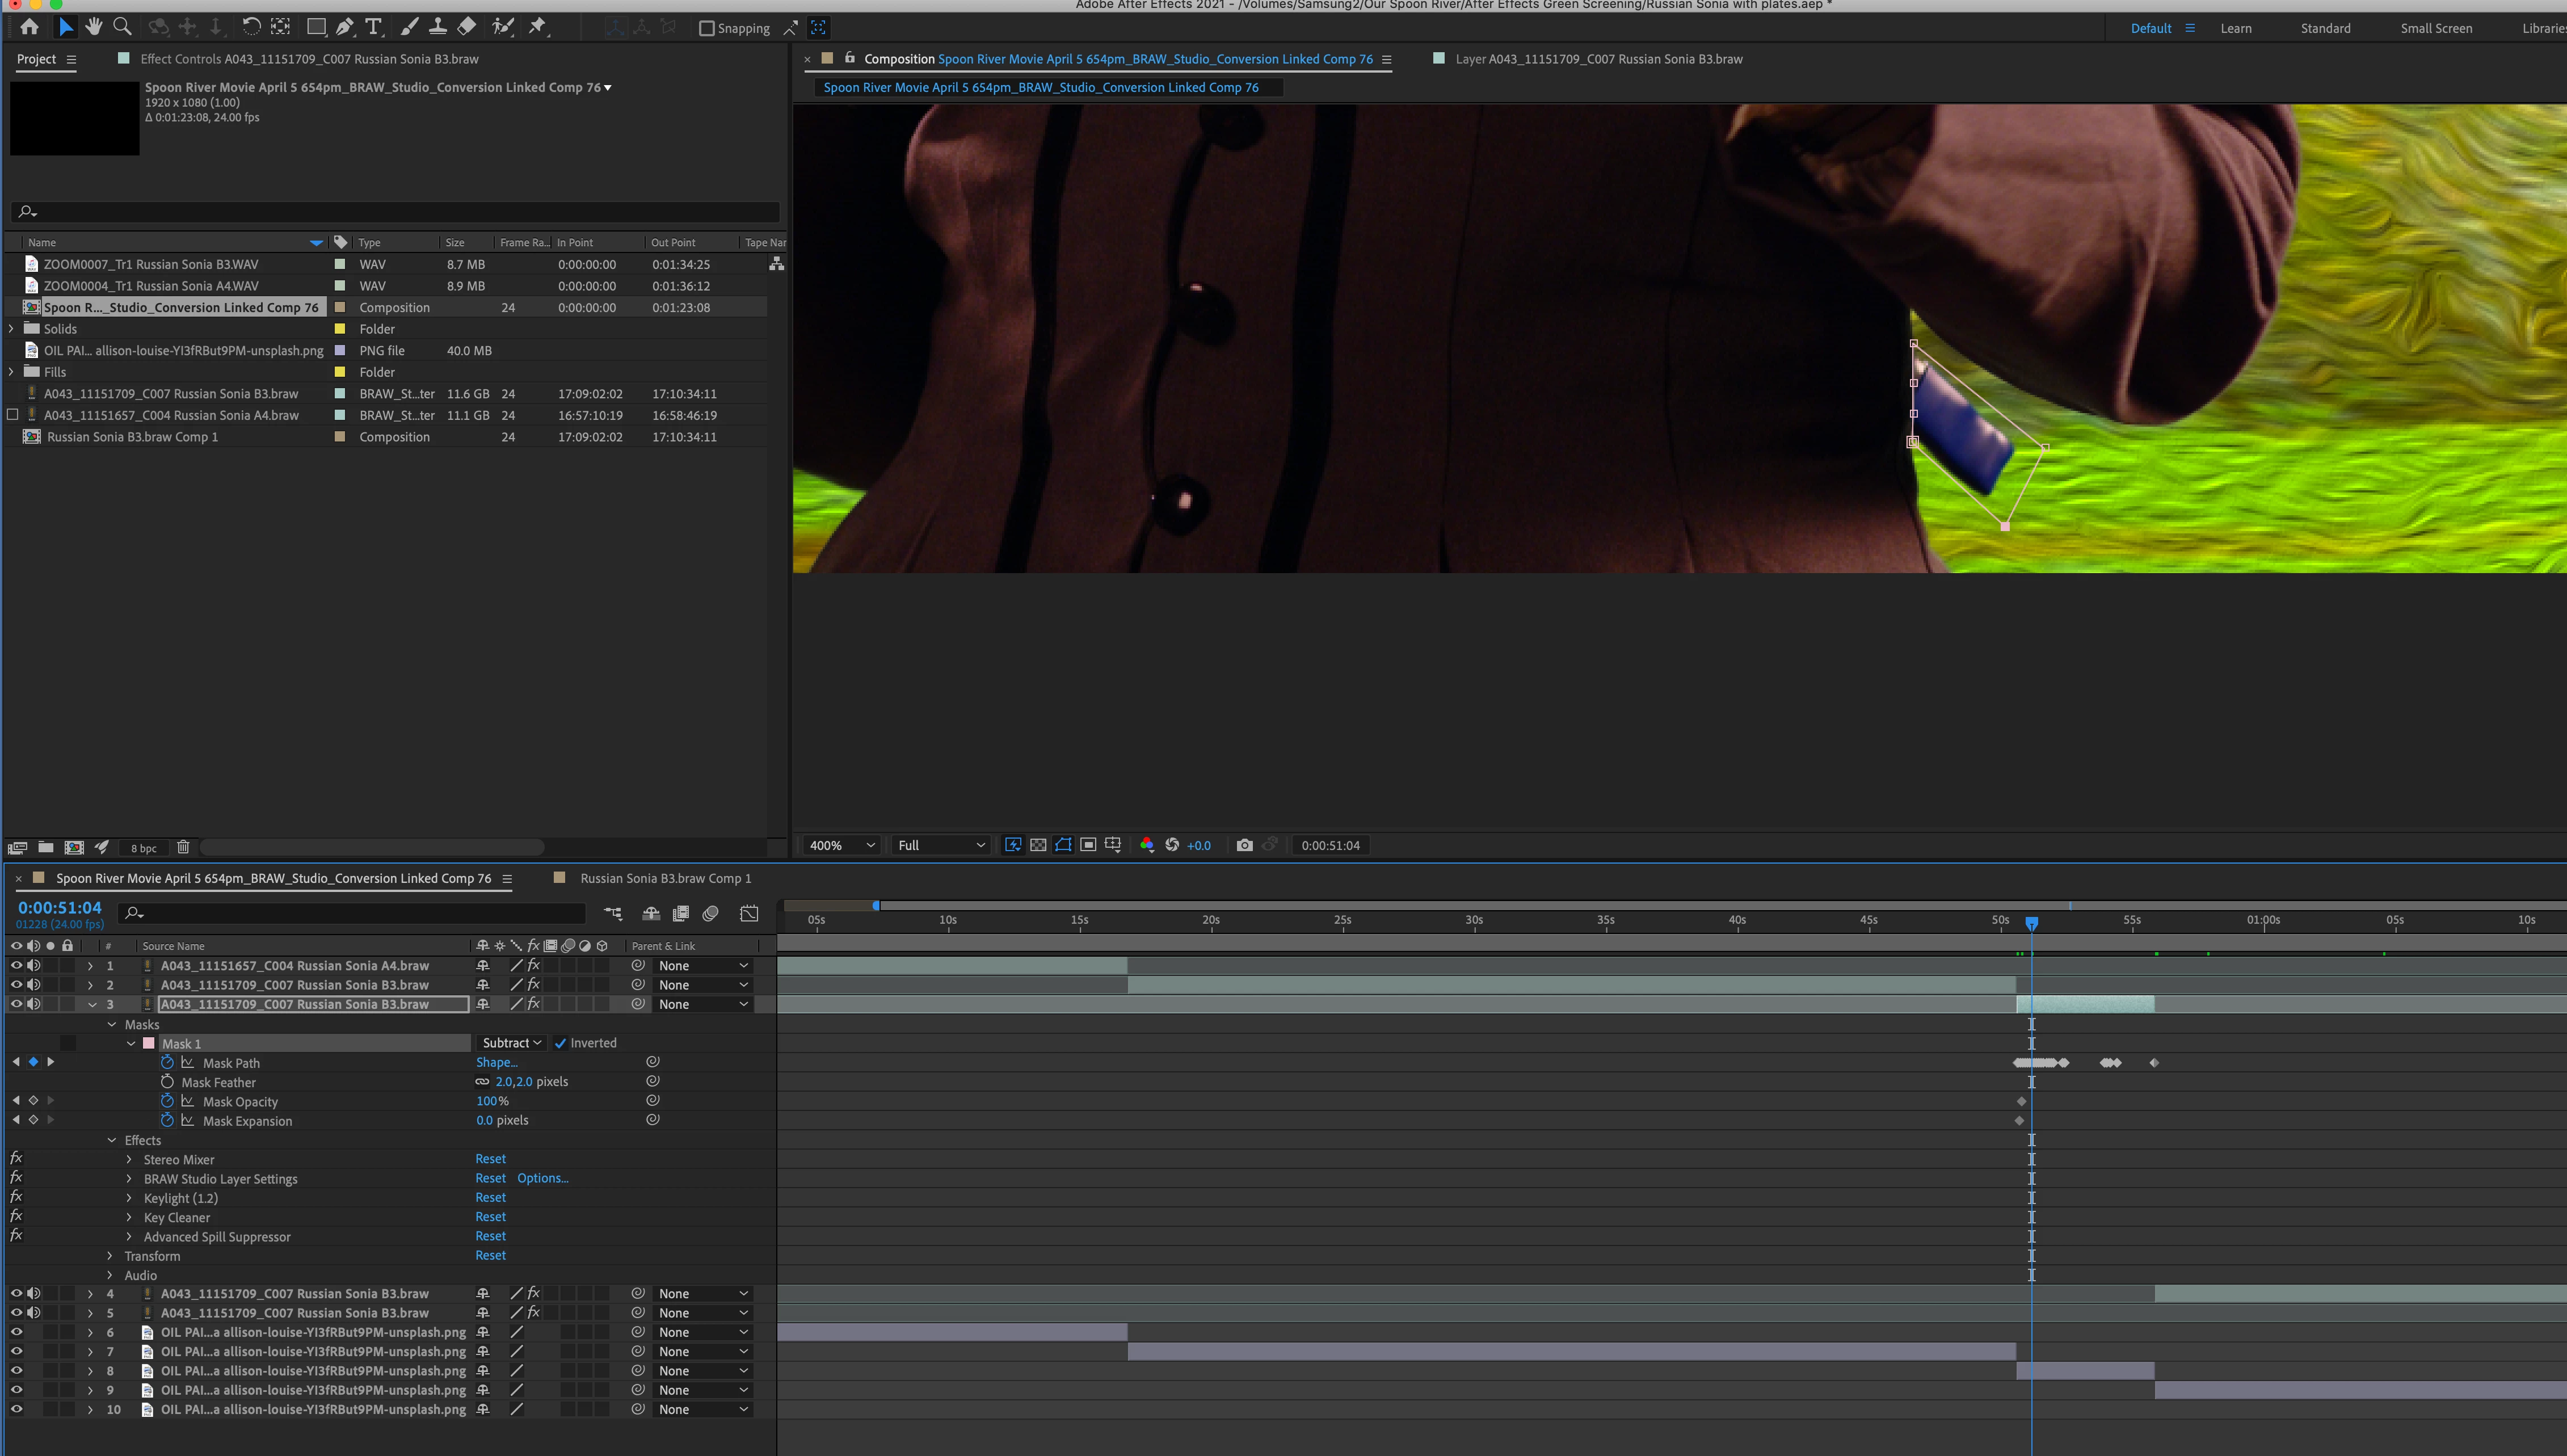2567x1456 pixels.
Task: Click the pink Mask 1 color swatch
Action: pos(149,1043)
